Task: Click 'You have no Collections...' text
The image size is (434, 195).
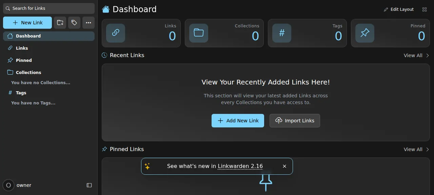Action: [x=41, y=83]
